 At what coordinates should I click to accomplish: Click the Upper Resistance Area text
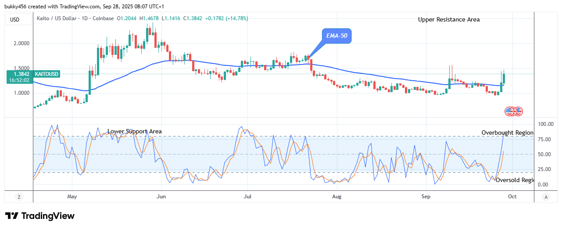click(x=449, y=19)
